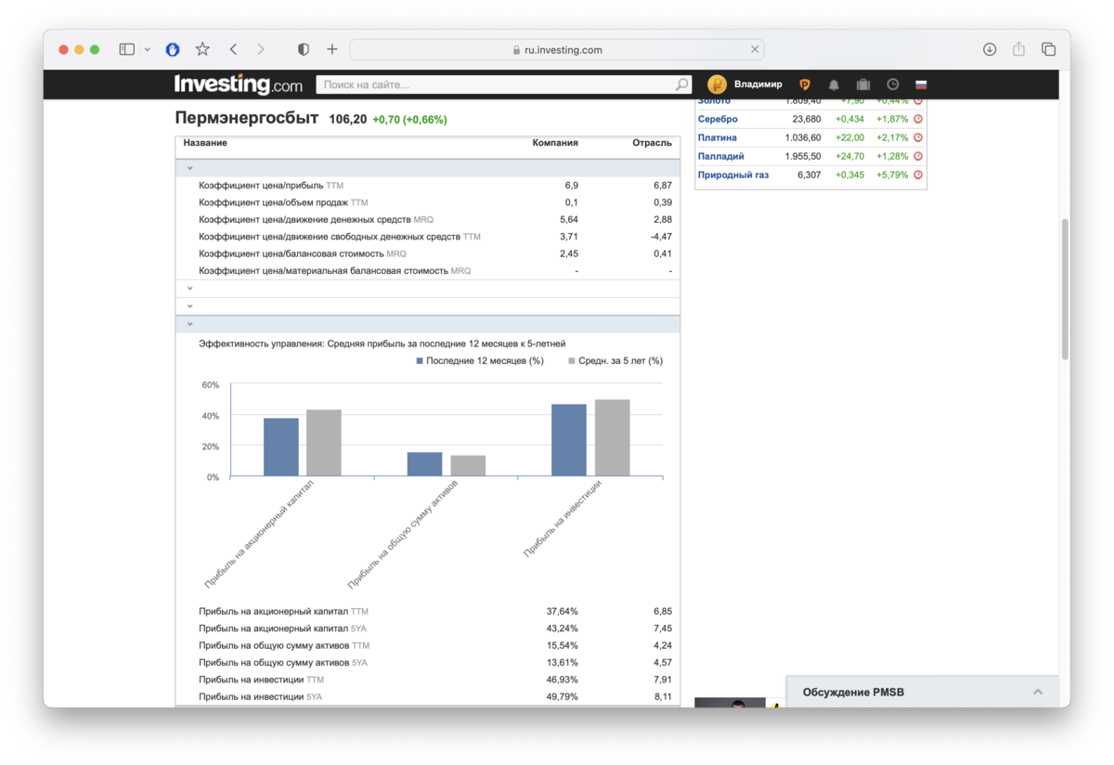Image resolution: width=1114 pixels, height=765 pixels.
Task: Click the search magnifier icon
Action: 682,84
